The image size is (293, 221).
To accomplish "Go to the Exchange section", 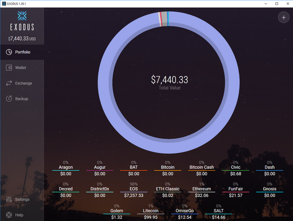I will click(x=22, y=83).
